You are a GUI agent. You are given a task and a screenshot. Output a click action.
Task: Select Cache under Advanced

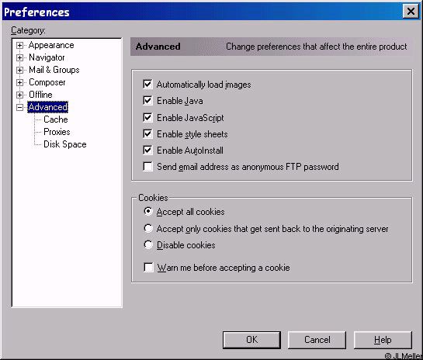coord(56,119)
